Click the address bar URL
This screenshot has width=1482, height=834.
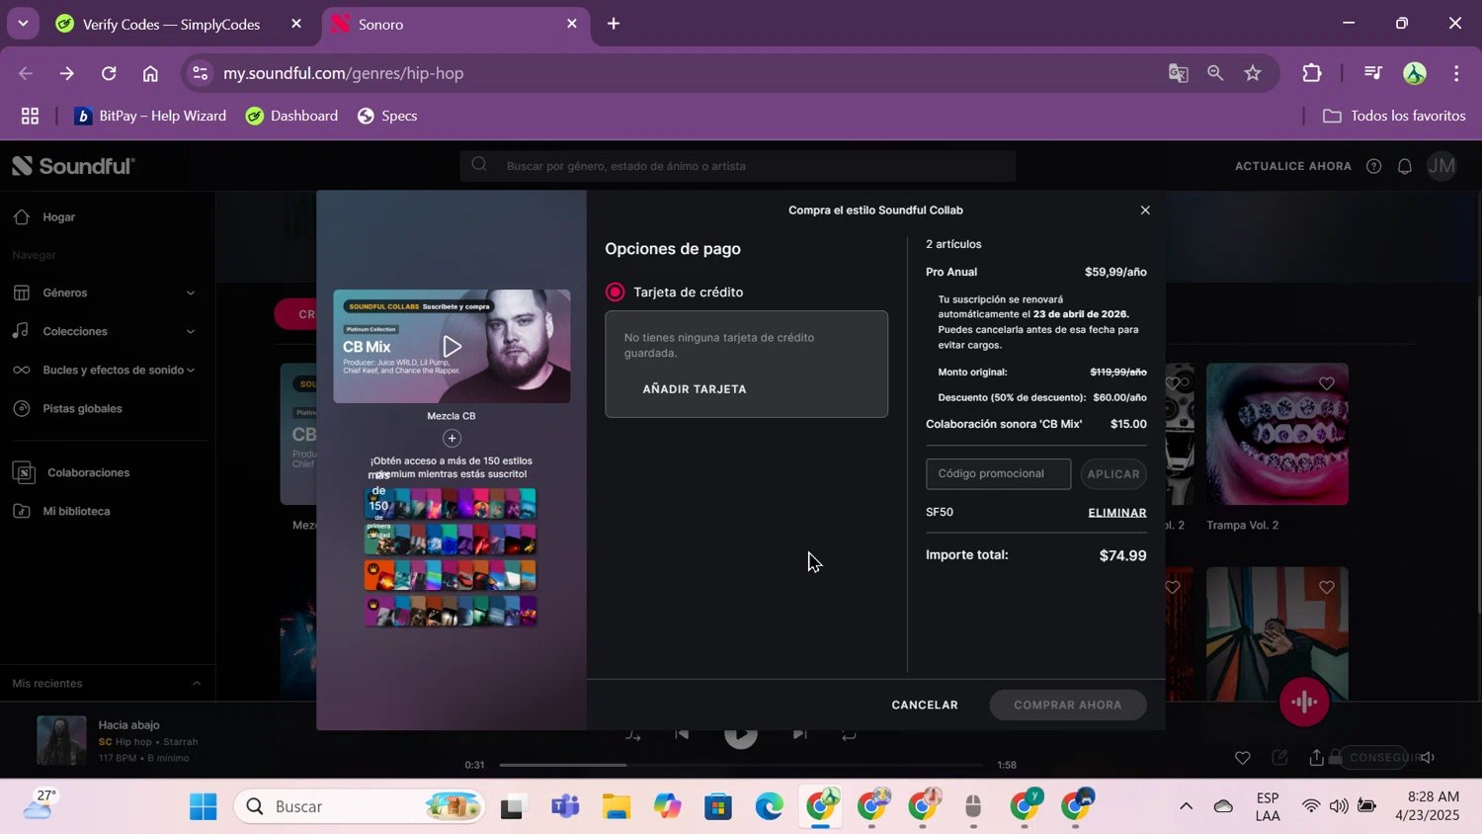point(344,73)
